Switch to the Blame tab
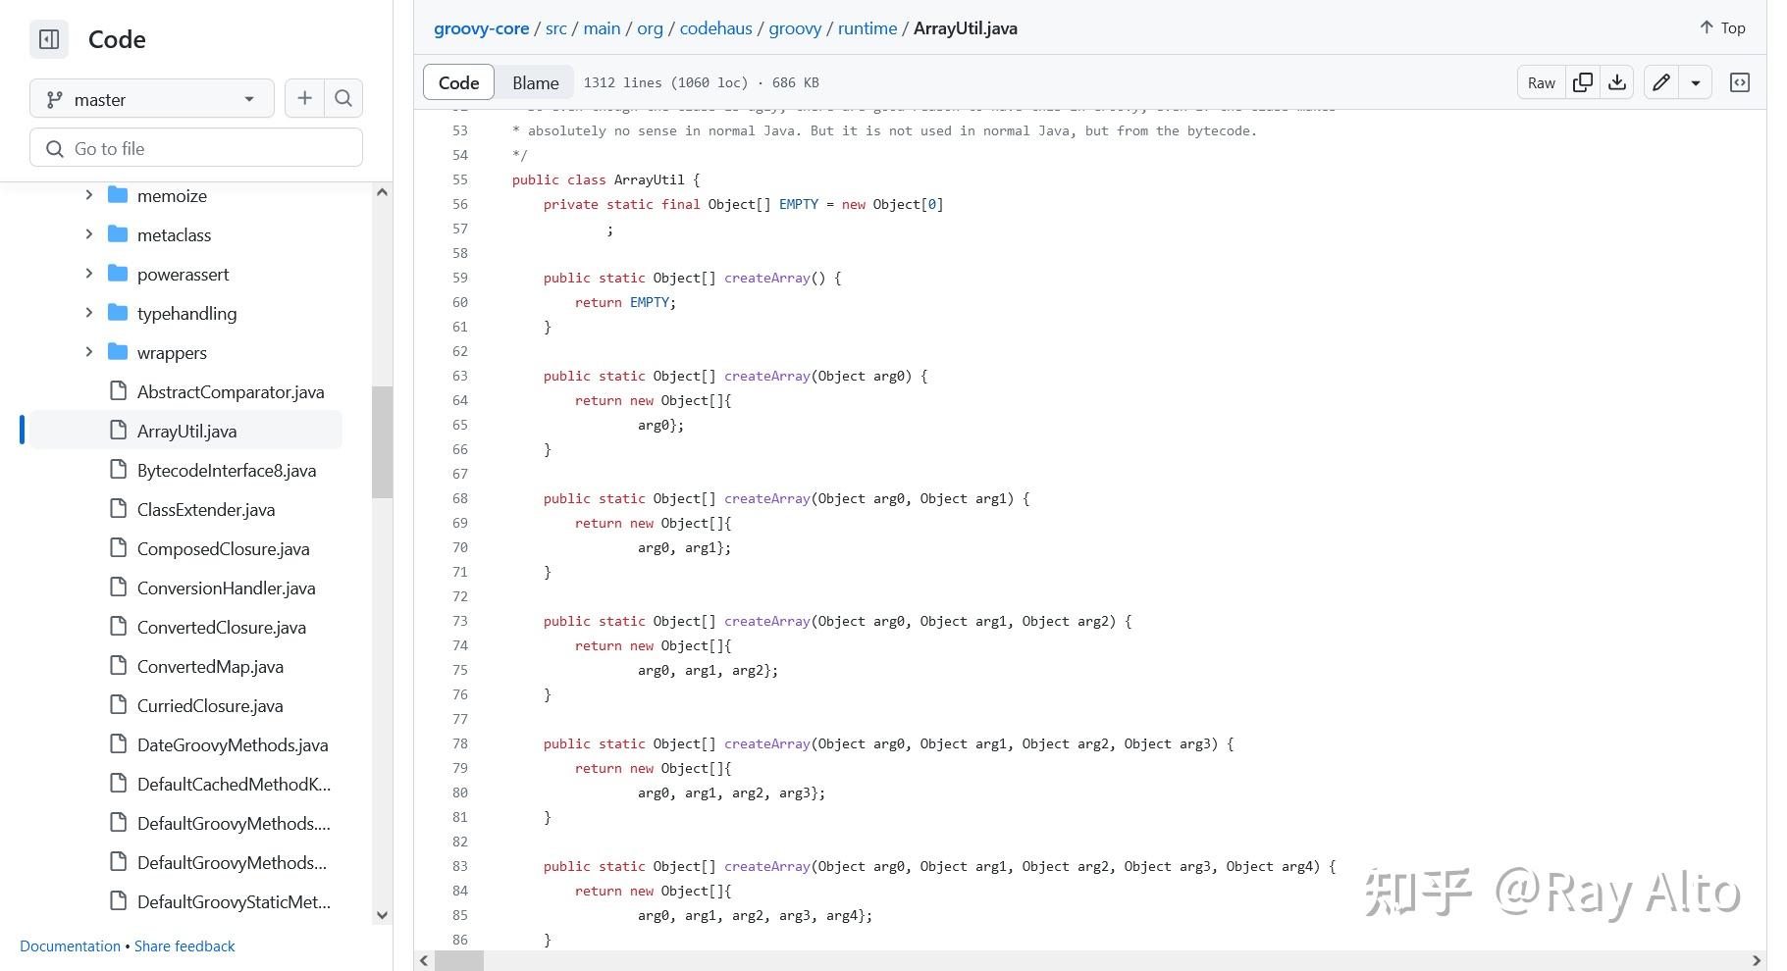The height and width of the screenshot is (971, 1787). [534, 82]
